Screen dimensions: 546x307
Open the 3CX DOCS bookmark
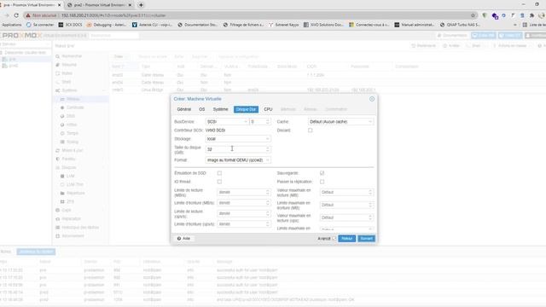coord(70,25)
